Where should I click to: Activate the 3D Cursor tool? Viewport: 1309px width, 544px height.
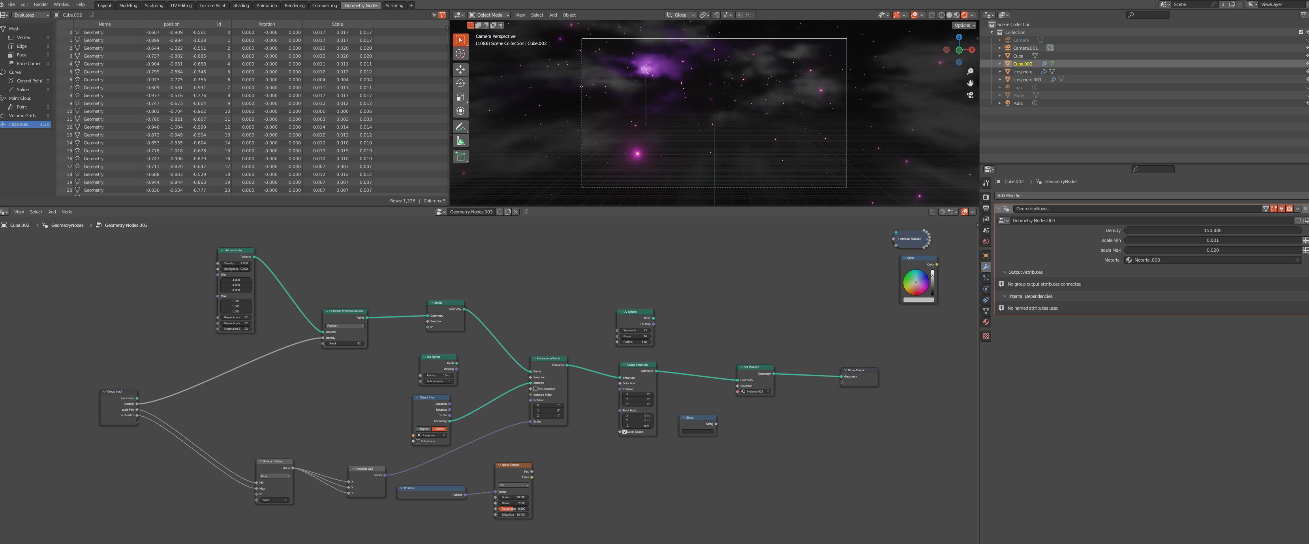(460, 54)
